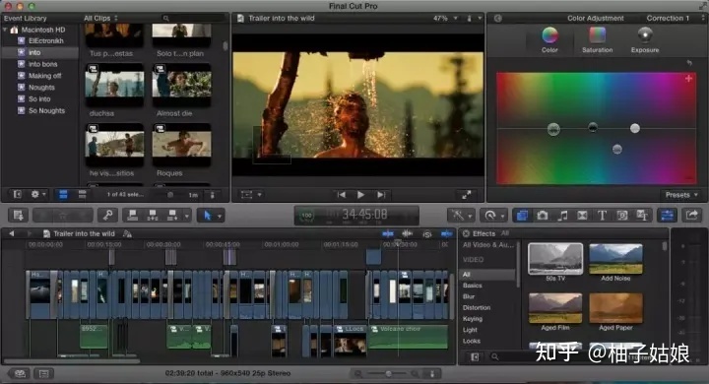Open the Generators browser icon
Screen dimensions: 709x384
(622, 216)
